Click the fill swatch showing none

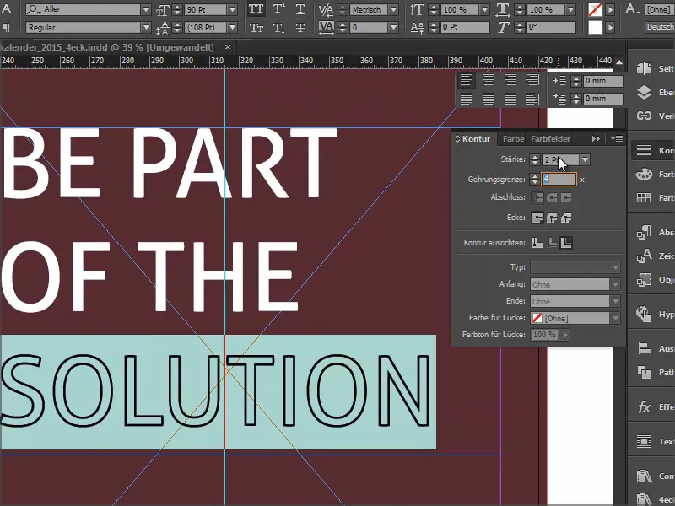(595, 9)
